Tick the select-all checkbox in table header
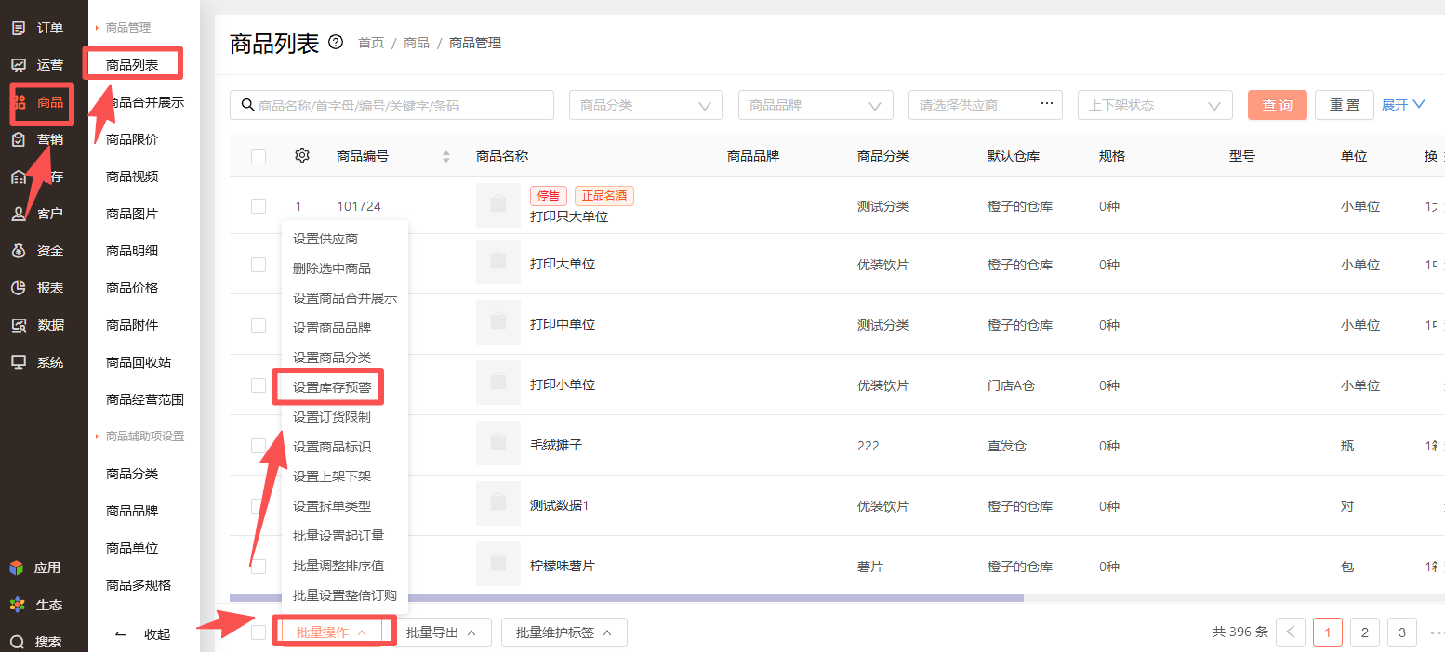 [259, 156]
